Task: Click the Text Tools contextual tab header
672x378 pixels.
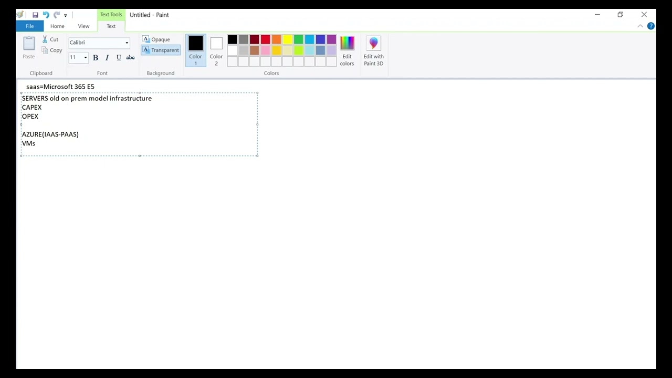Action: click(x=111, y=15)
